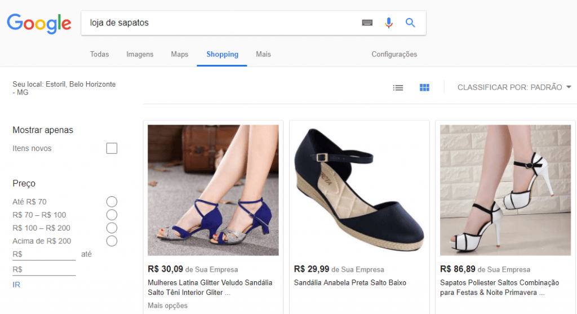The width and height of the screenshot is (577, 314).
Task: Open the Imagens tab
Action: pyautogui.click(x=140, y=54)
